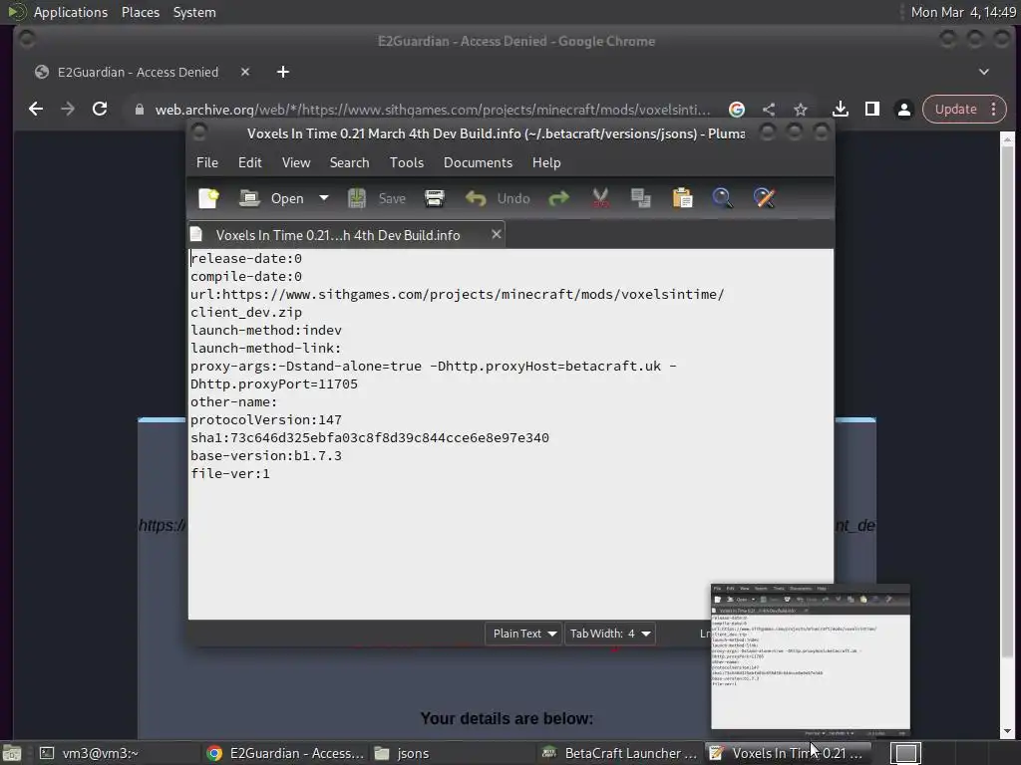Close the Dev Build.info document tab
Viewport: 1021px width, 765px height.
[497, 234]
